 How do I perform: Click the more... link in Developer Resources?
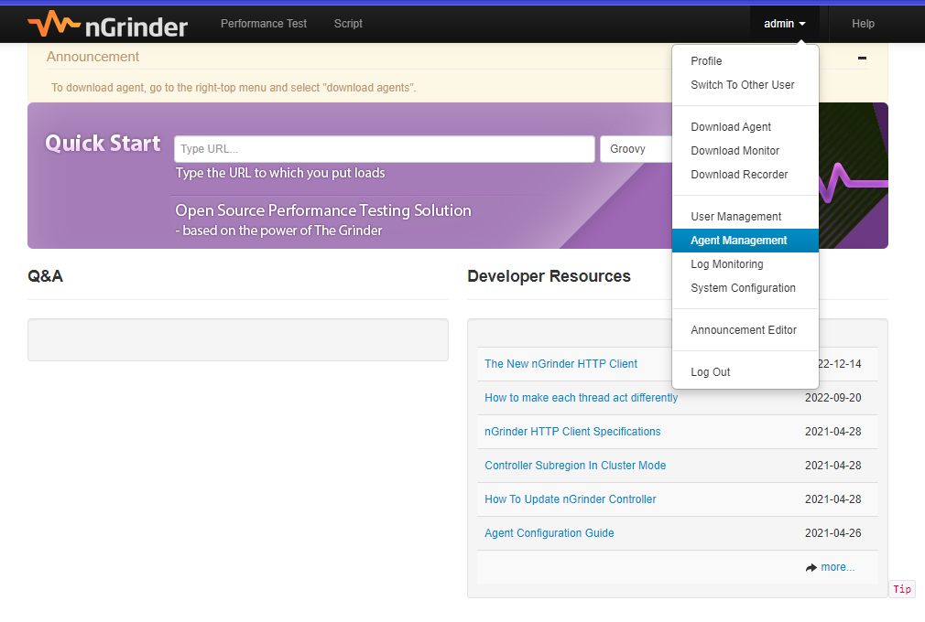coord(838,567)
